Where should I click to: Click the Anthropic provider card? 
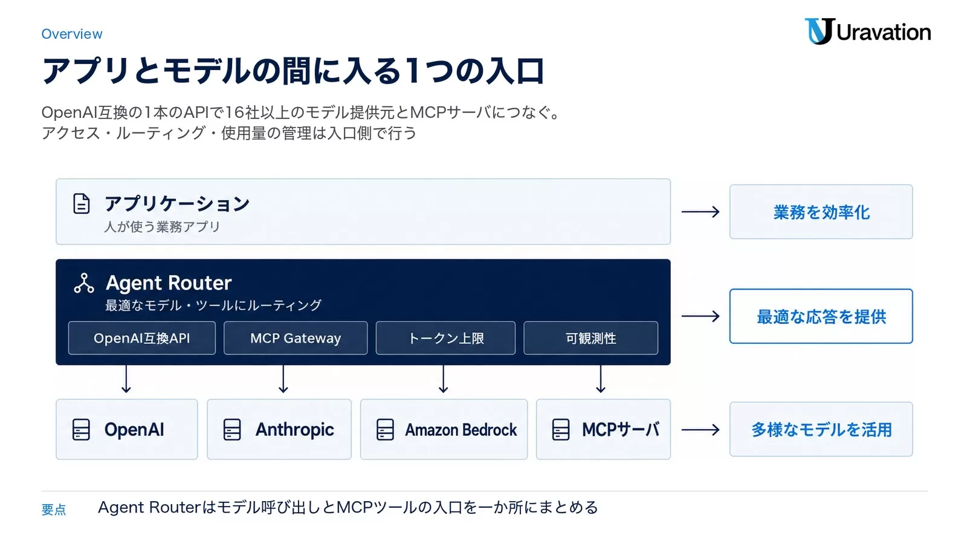(279, 429)
